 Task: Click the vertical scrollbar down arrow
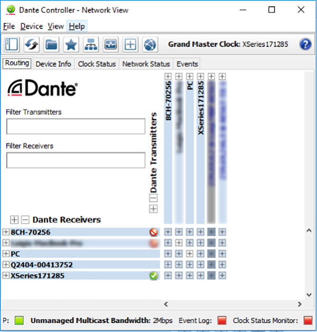pos(309,295)
